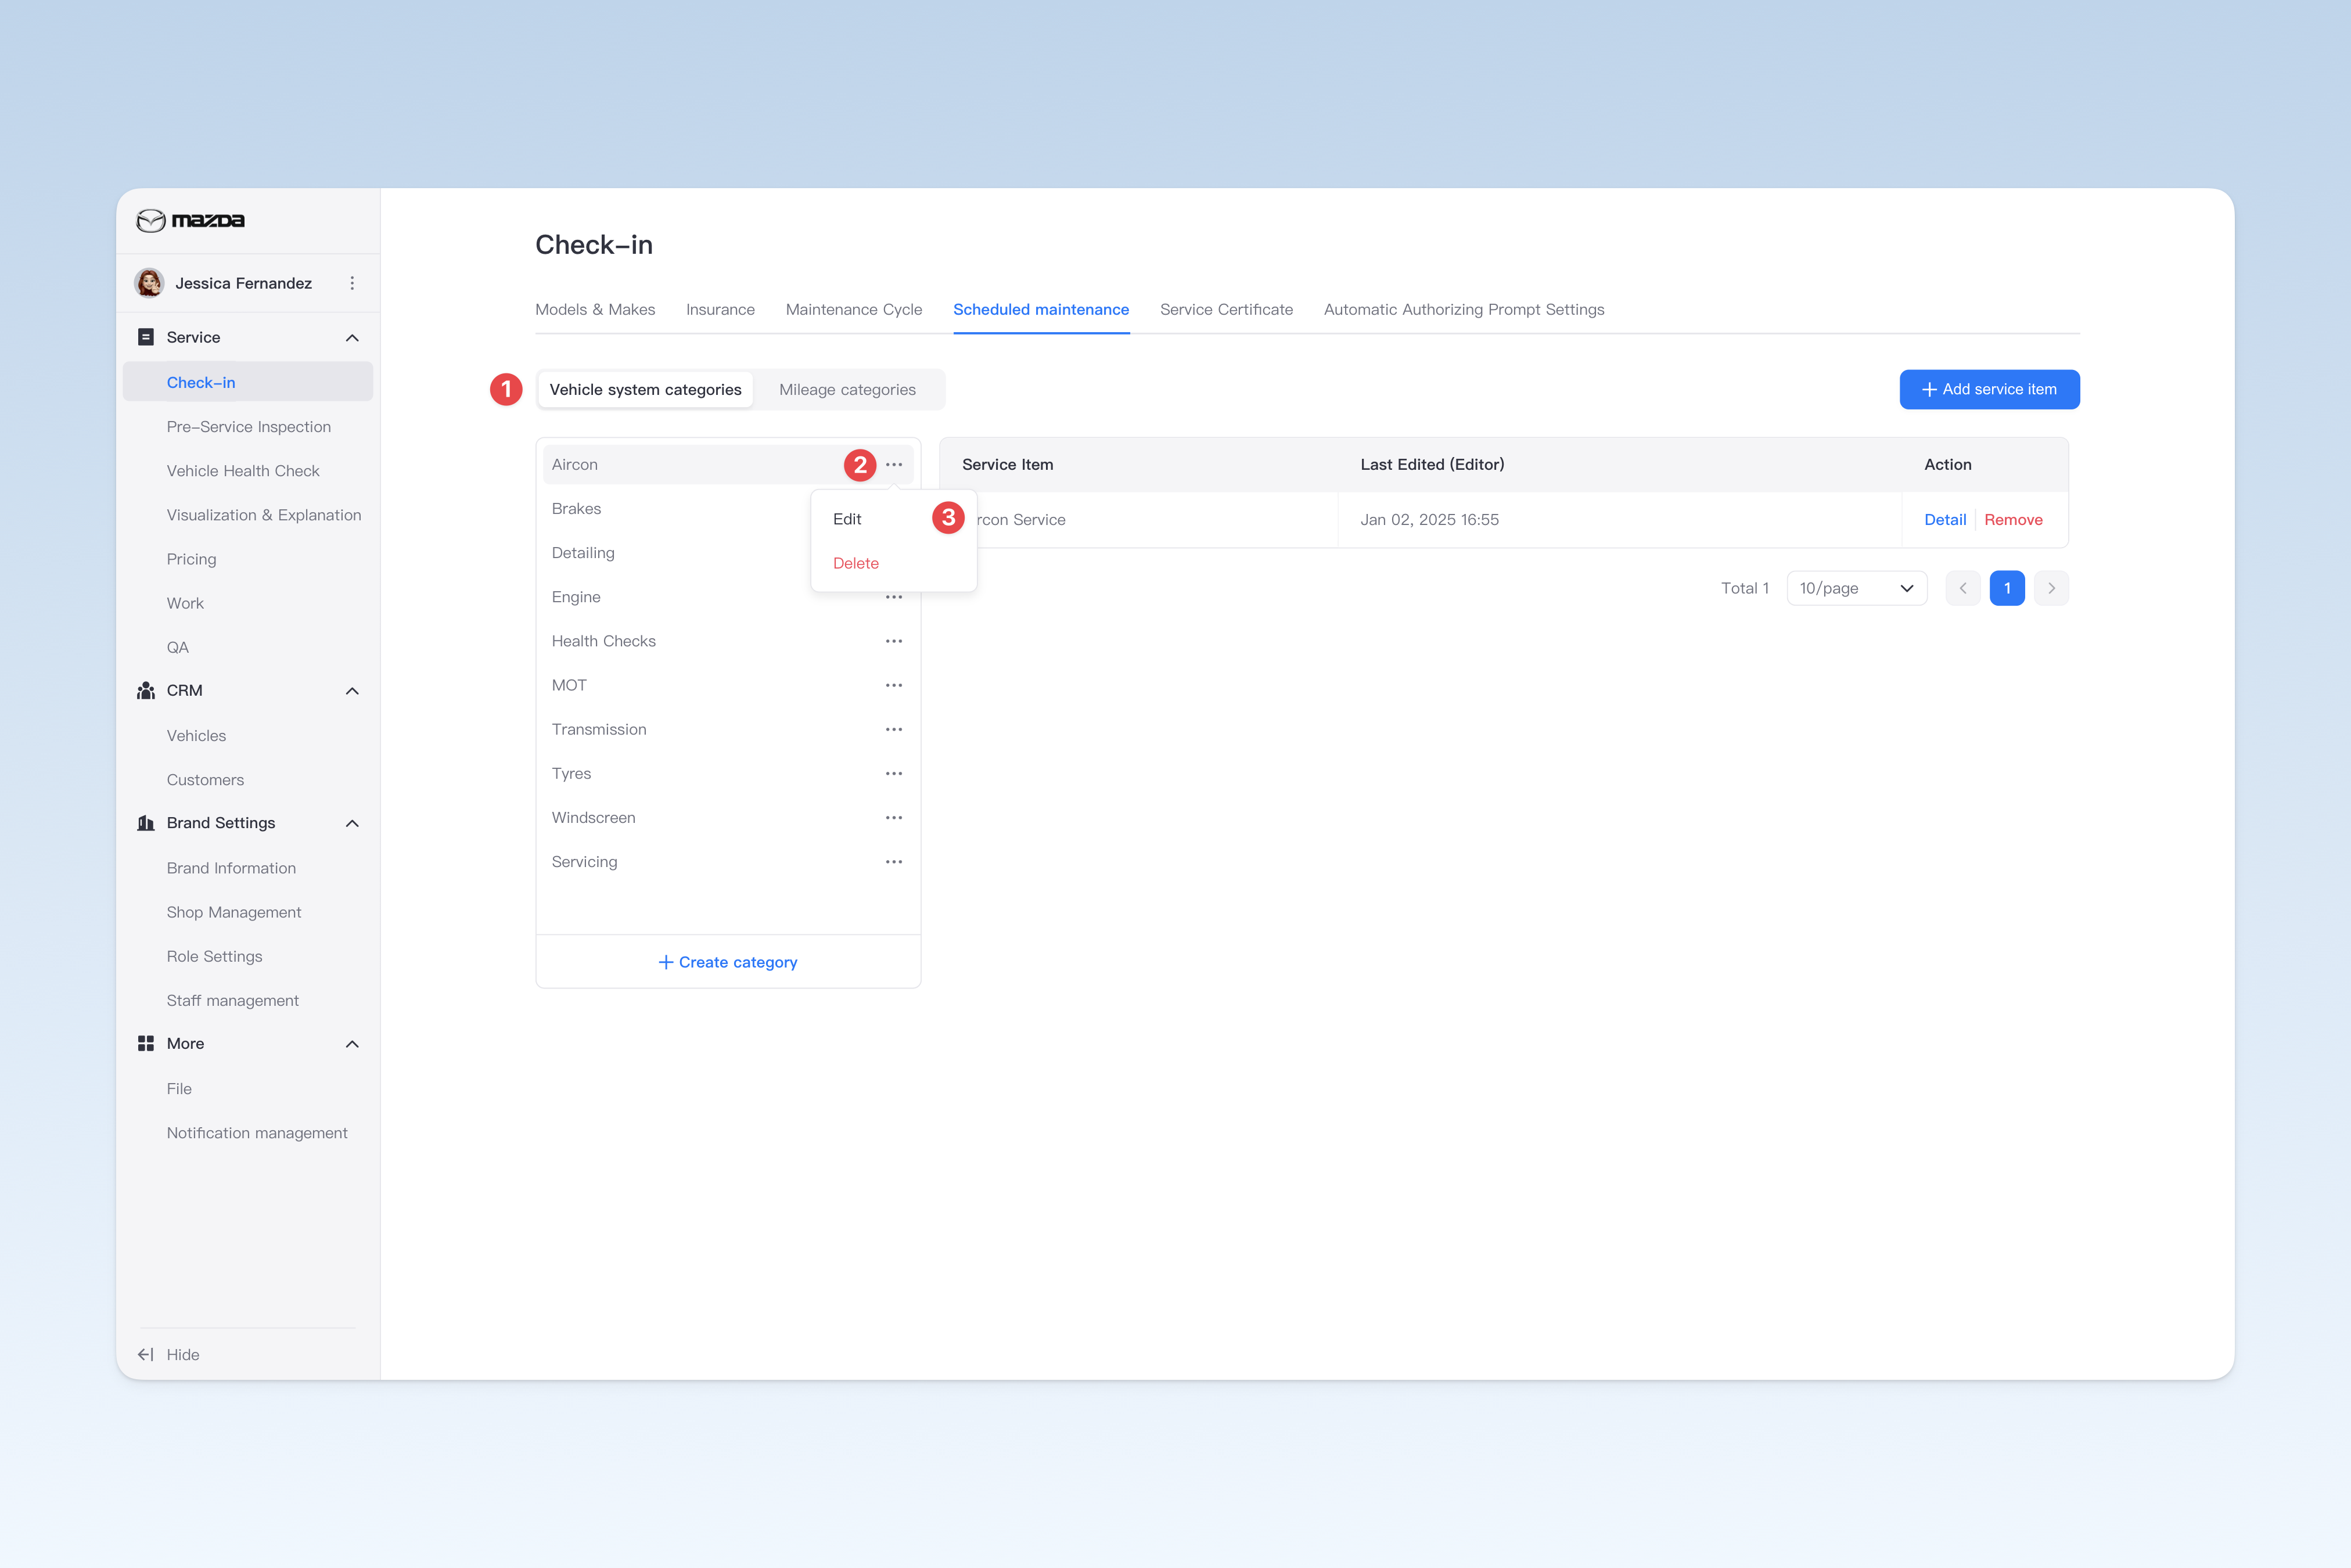The height and width of the screenshot is (1568, 2351).
Task: Open Automatic Authorizing Prompt Settings tab
Action: tap(1464, 309)
